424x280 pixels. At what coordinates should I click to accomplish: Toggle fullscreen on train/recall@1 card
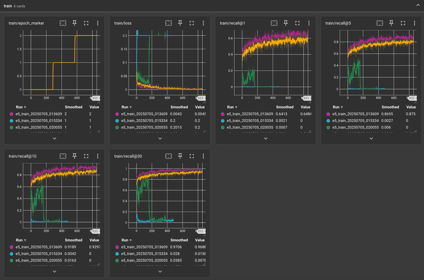[x=297, y=23]
